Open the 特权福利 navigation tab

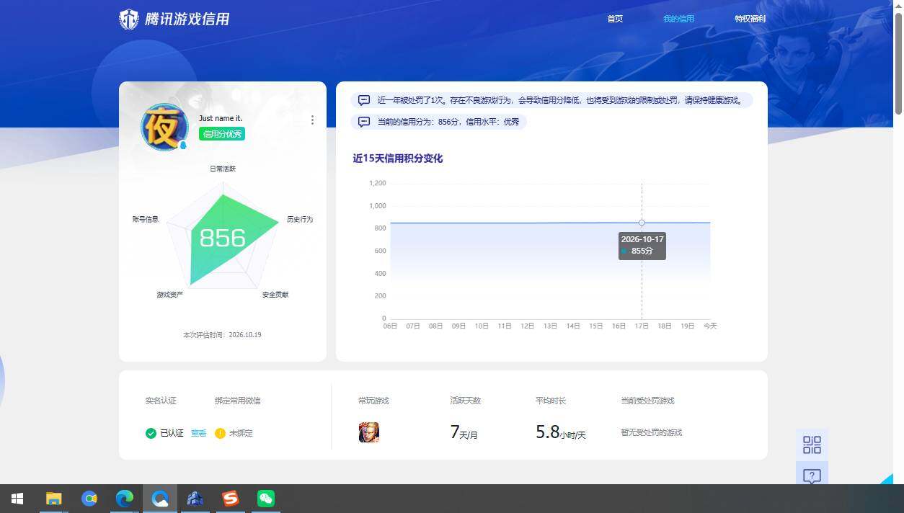click(750, 19)
